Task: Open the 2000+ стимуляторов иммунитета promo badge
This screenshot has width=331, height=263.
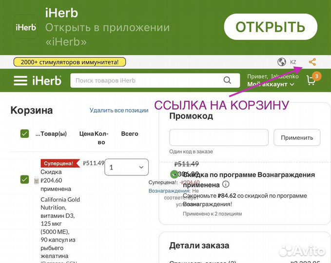Action: [70, 62]
